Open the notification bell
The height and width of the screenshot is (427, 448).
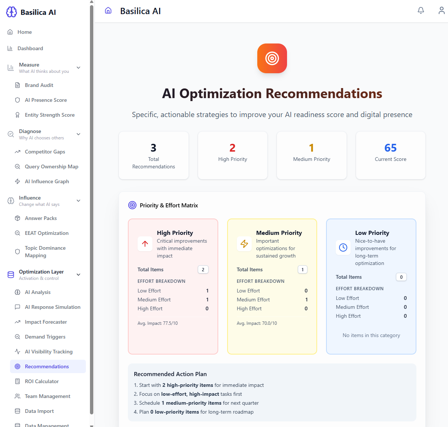(420, 10)
